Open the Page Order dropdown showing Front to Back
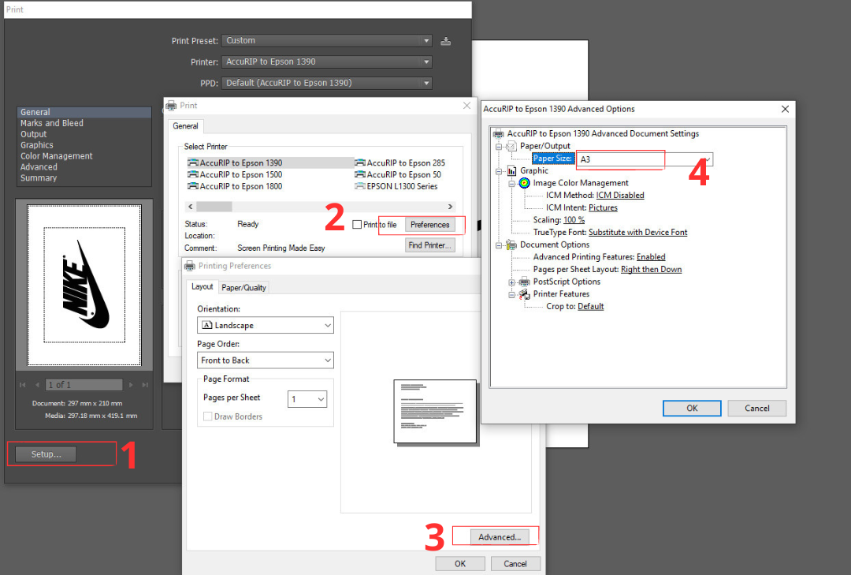The height and width of the screenshot is (575, 851). click(266, 360)
